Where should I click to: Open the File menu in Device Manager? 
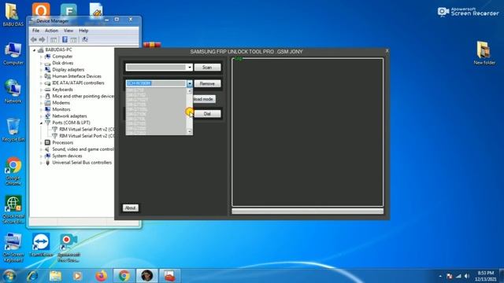(x=35, y=31)
